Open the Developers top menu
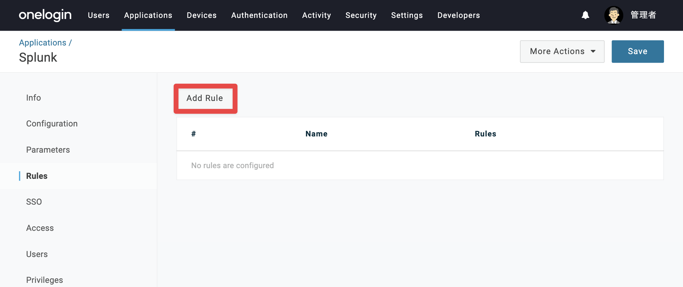683x287 pixels. (x=459, y=15)
